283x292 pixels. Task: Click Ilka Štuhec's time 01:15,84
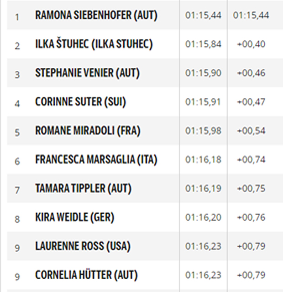[203, 44]
